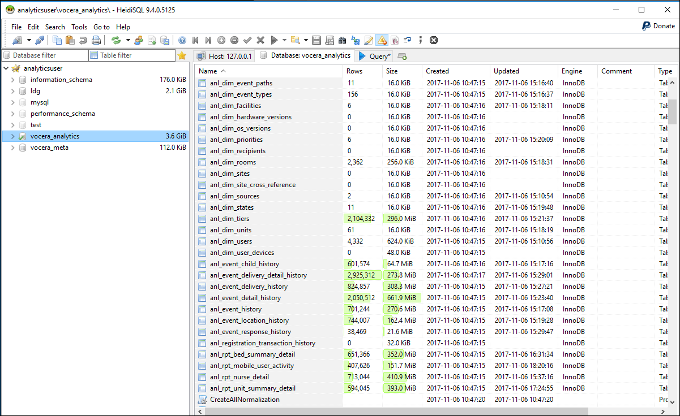The height and width of the screenshot is (416, 680).
Task: Open the Help menu
Action: (x=123, y=27)
